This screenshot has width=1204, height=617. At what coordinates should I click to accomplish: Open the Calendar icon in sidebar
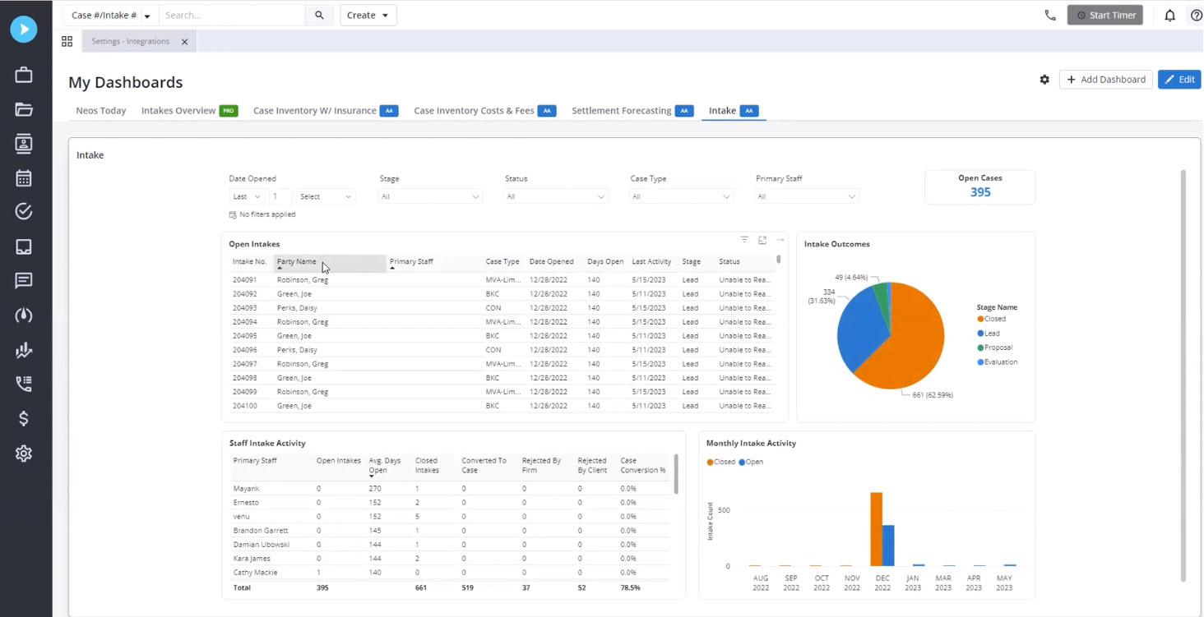[x=24, y=178]
